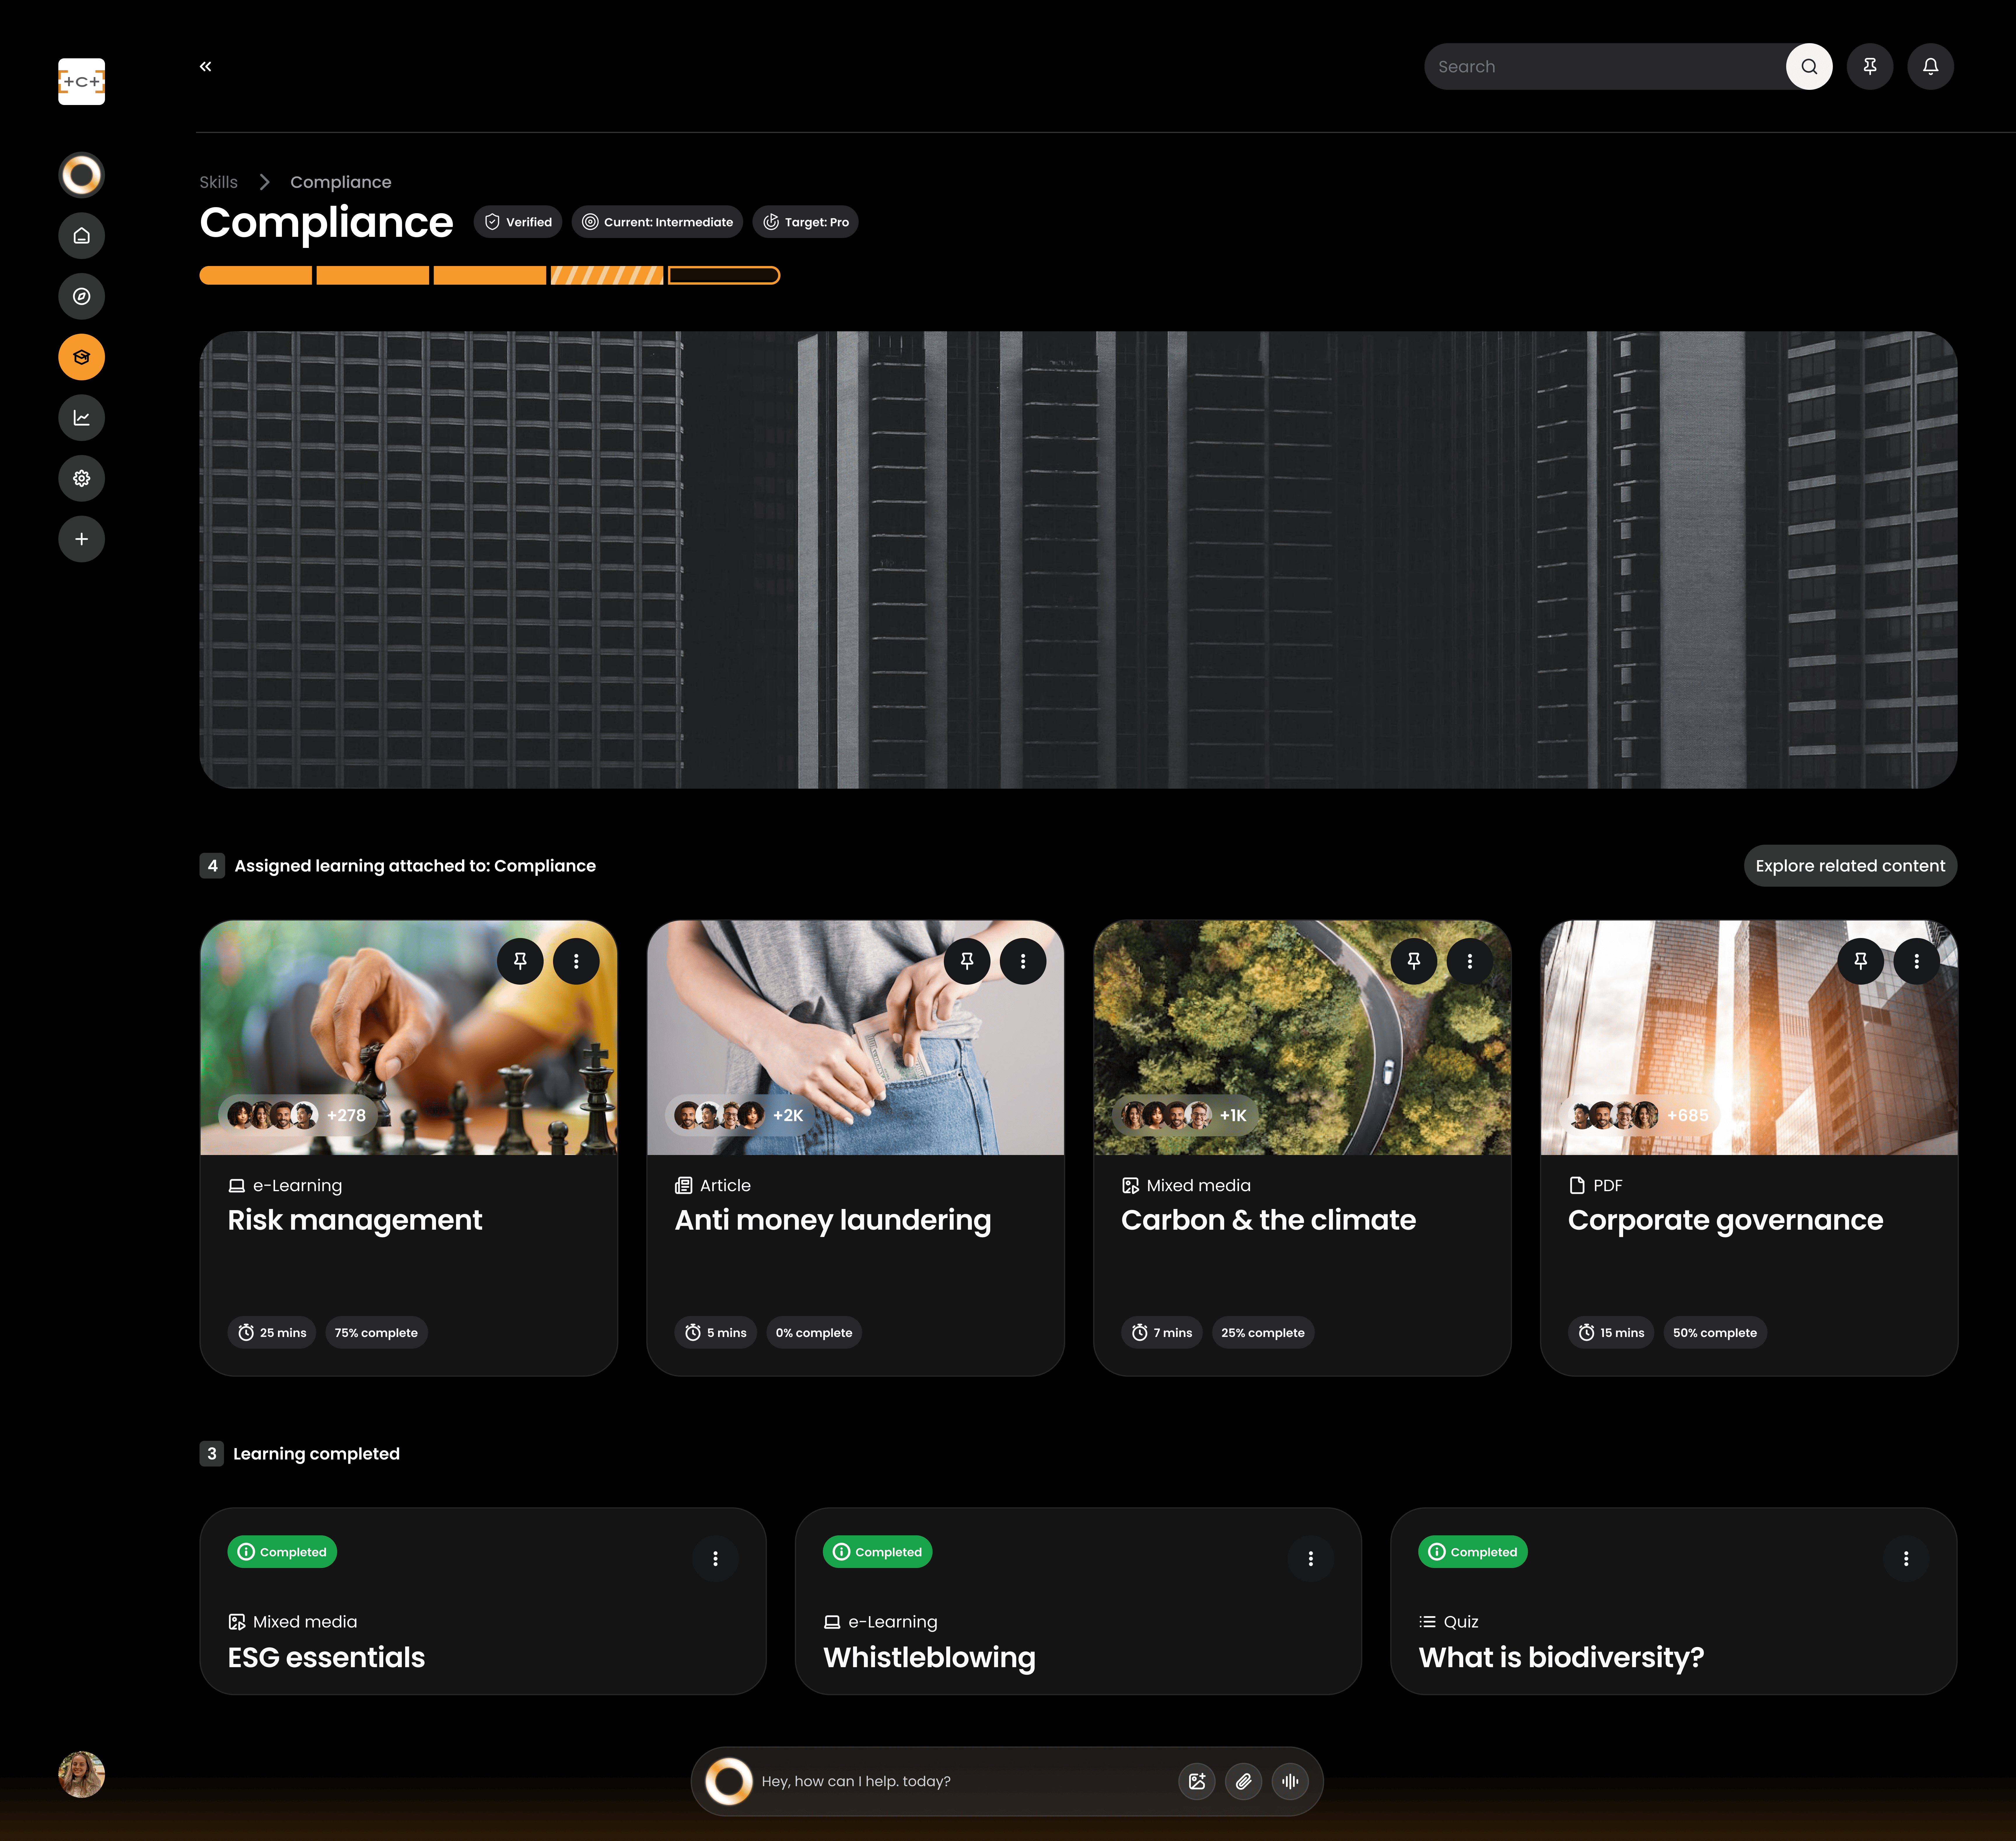Open the settings gear in sidebar
2016x1841 pixels.
(x=81, y=478)
